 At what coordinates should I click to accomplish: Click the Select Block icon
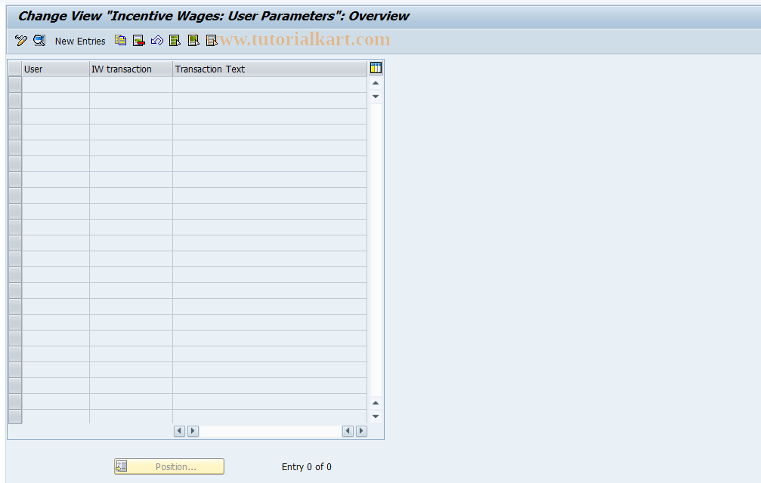coord(193,41)
